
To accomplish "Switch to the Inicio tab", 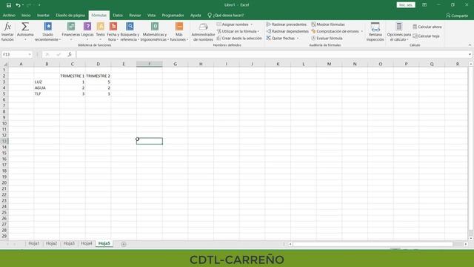I will (x=26, y=15).
